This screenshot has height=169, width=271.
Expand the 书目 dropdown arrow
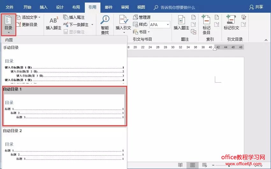pyautogui.click(x=149, y=32)
